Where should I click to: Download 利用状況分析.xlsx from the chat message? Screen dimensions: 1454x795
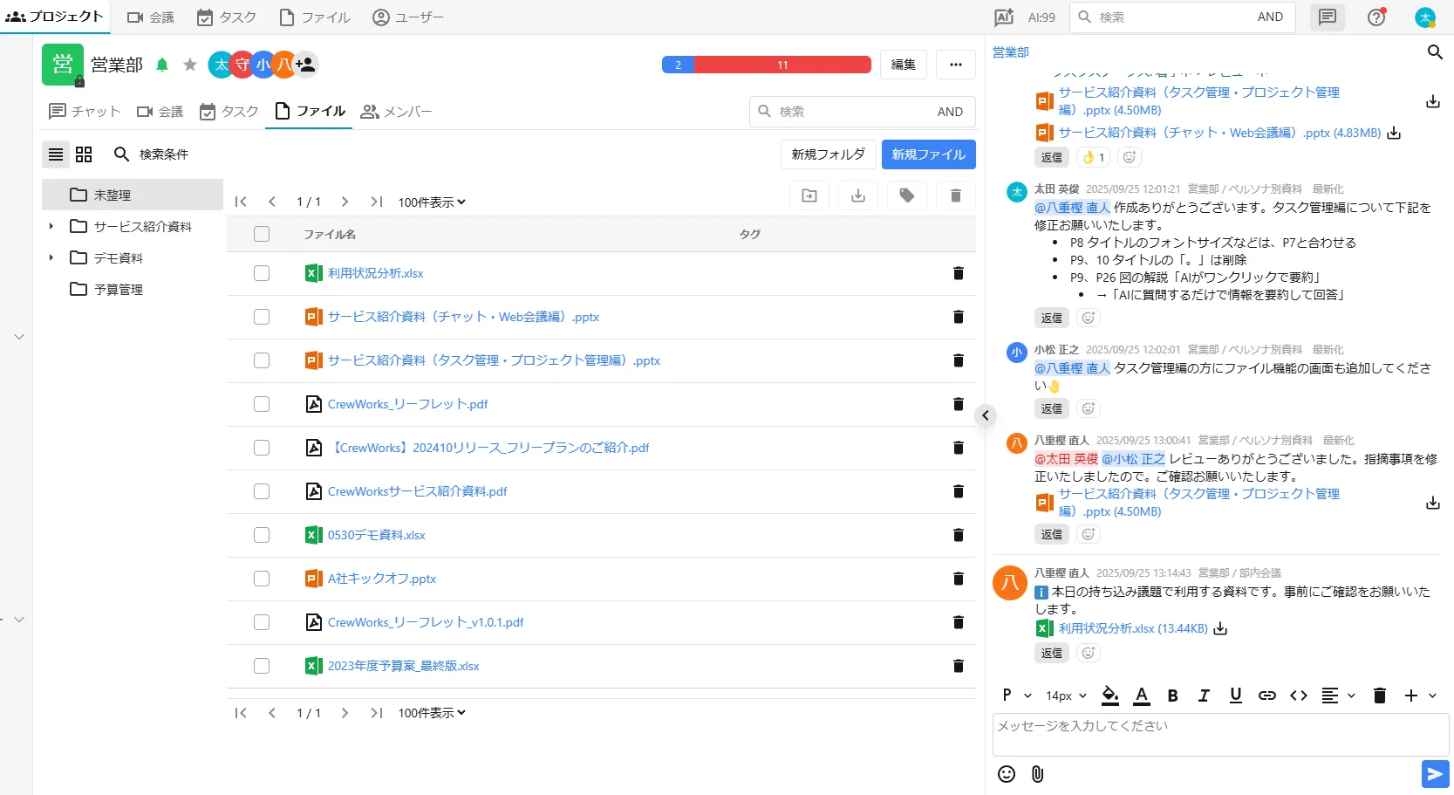click(1219, 628)
